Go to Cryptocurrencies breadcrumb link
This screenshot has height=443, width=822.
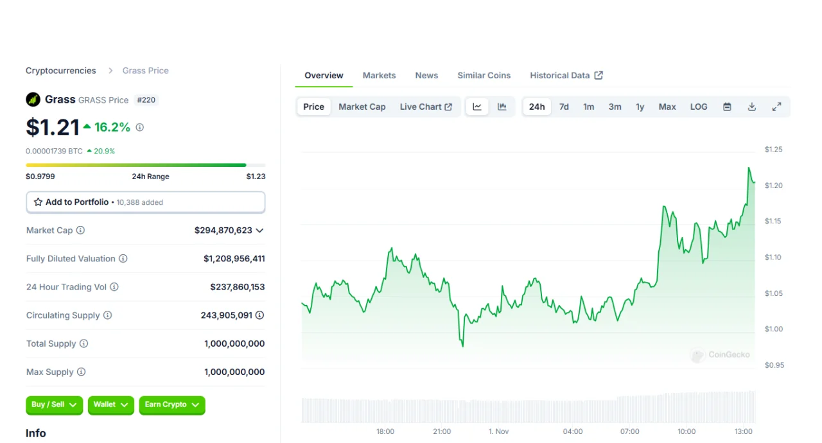[x=61, y=71]
